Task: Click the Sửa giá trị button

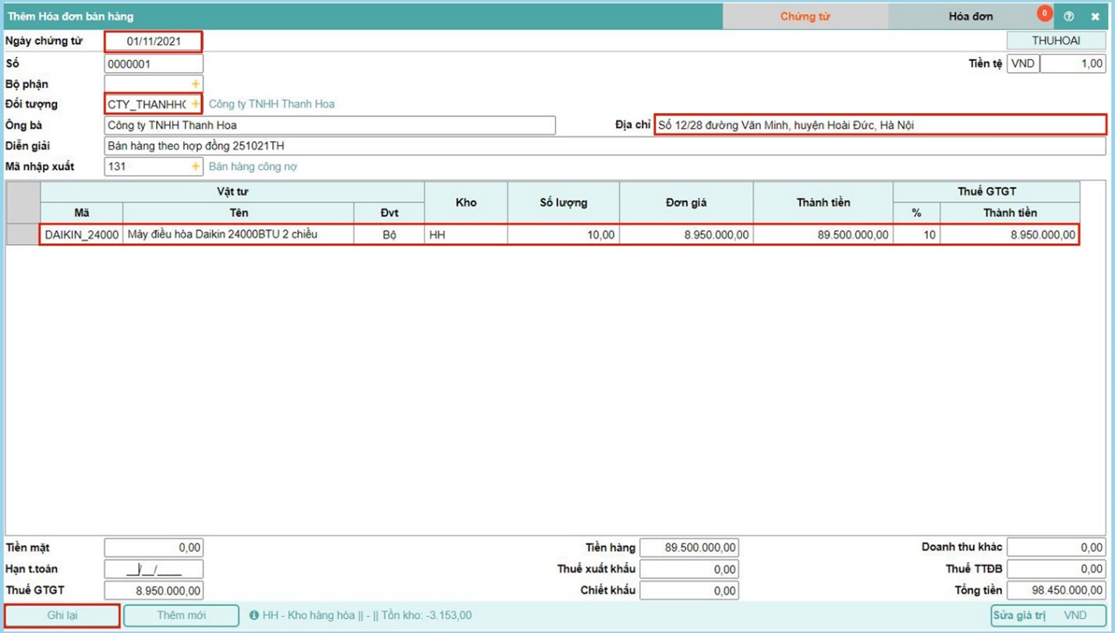Action: point(1019,616)
